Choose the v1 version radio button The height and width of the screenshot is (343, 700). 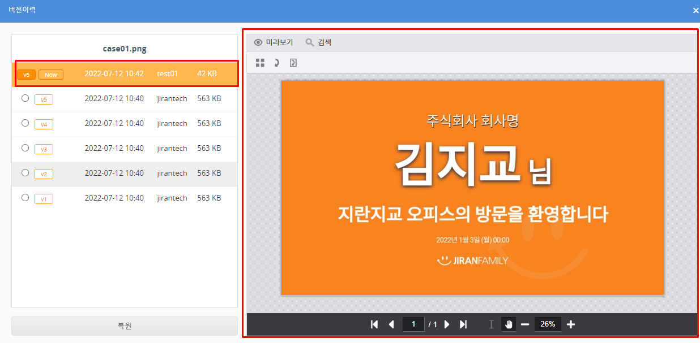(x=25, y=198)
